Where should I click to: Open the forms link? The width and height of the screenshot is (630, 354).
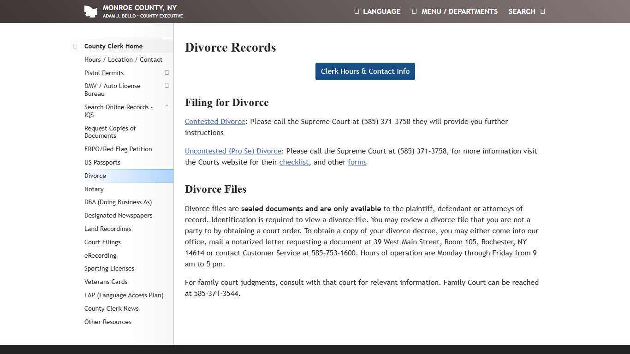point(357,162)
